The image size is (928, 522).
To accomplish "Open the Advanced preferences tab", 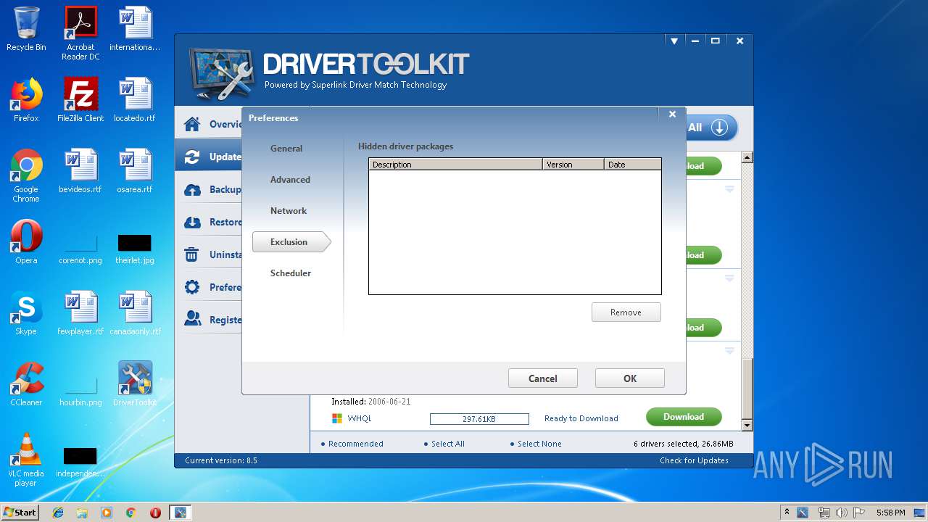I will [x=290, y=180].
